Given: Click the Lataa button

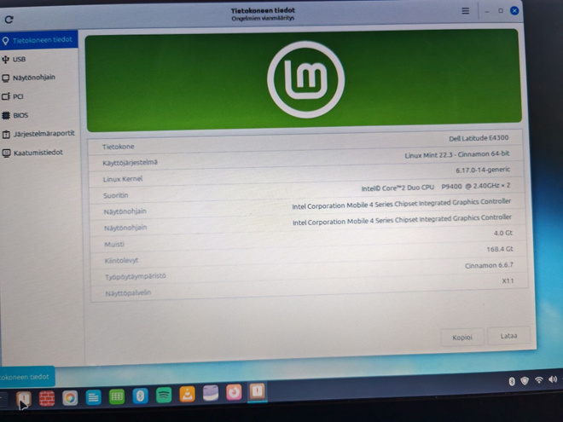Looking at the screenshot, I should 508,336.
